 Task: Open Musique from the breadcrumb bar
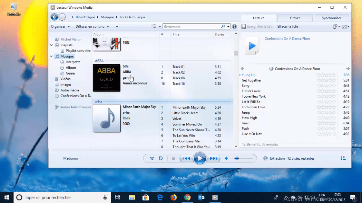click(107, 17)
